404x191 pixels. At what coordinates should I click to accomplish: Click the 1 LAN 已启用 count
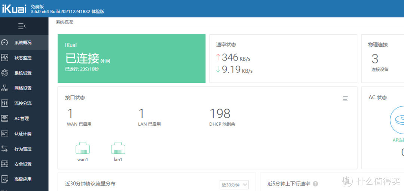149,118
